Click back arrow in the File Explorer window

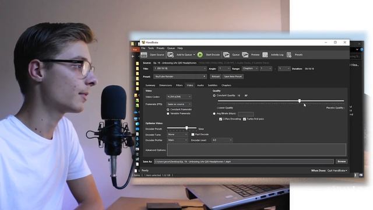tap(133, 57)
